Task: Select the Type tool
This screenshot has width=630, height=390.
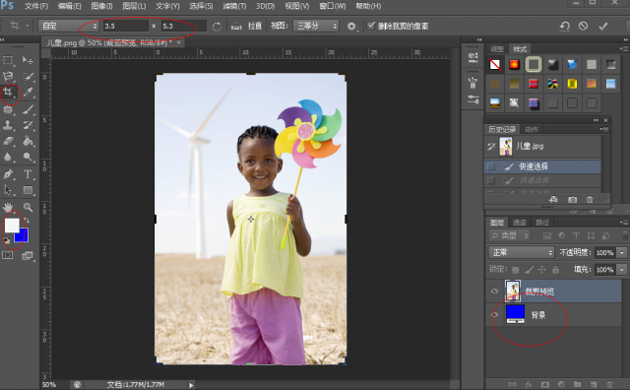Action: pos(28,173)
